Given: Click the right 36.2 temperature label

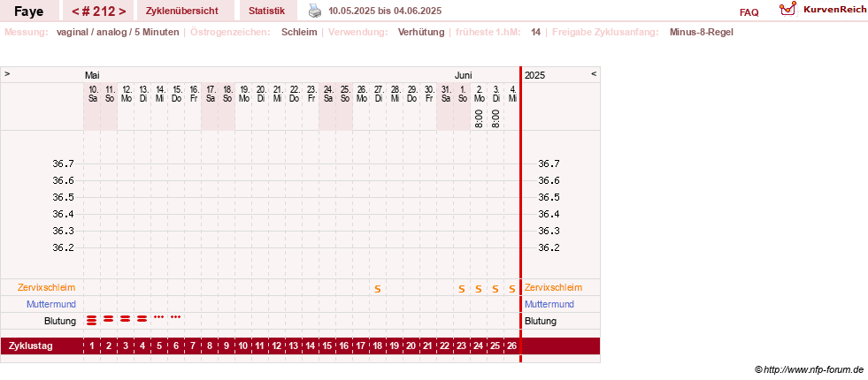Looking at the screenshot, I should pos(549,247).
